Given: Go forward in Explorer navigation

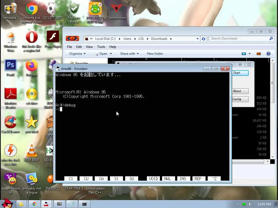Looking at the screenshot, I should (76, 38).
